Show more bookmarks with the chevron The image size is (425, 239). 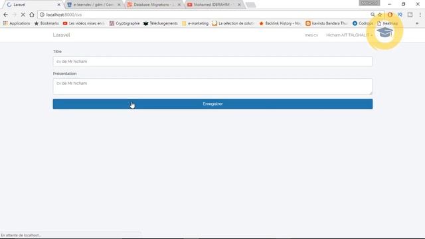pos(417,23)
